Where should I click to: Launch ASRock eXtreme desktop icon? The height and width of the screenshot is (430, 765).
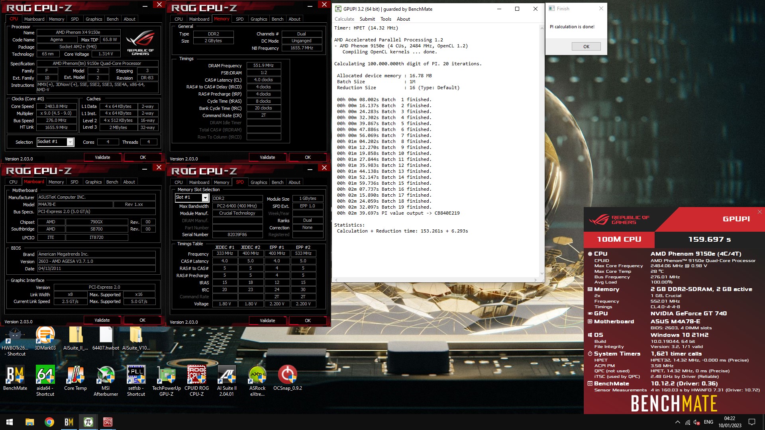pyautogui.click(x=257, y=381)
